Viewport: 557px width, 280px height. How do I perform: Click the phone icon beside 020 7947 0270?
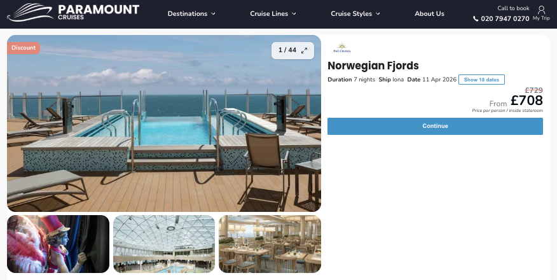[476, 19]
